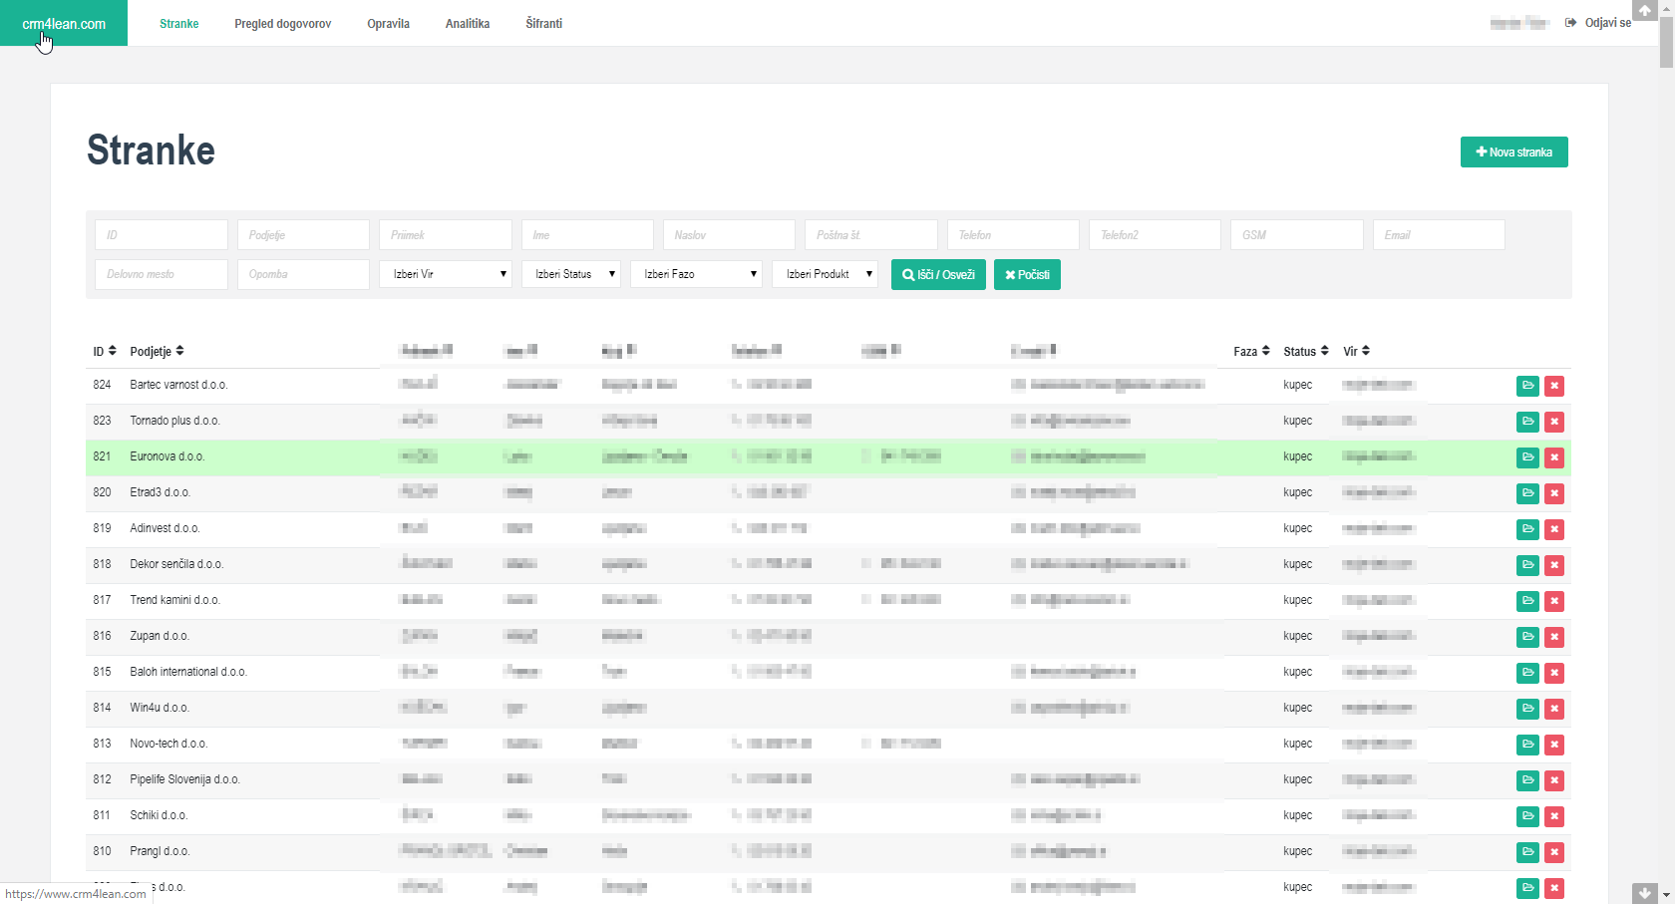
Task: Focus the GSM filter field
Action: (1297, 235)
